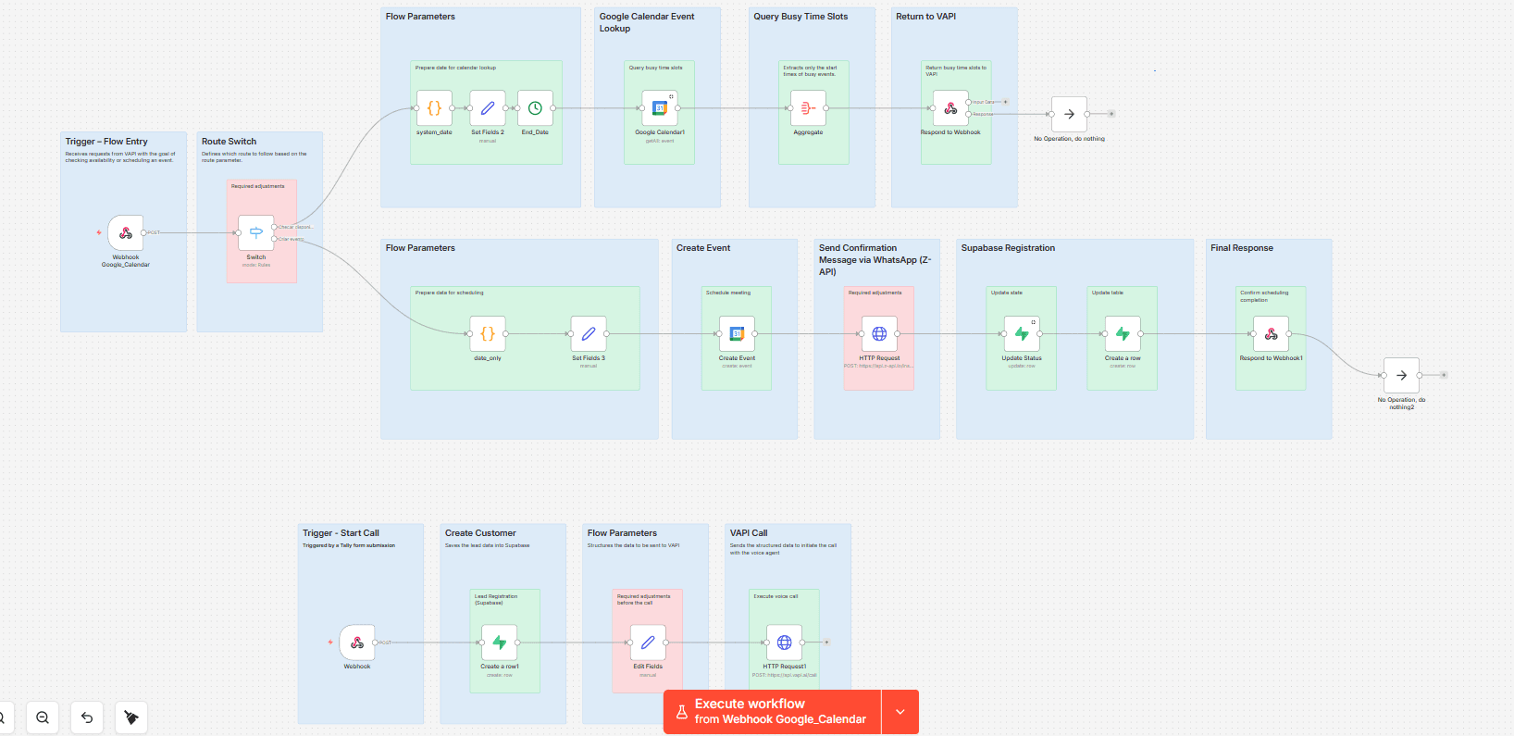Select the End_Date clock node
This screenshot has height=736, width=1514.
pos(535,108)
